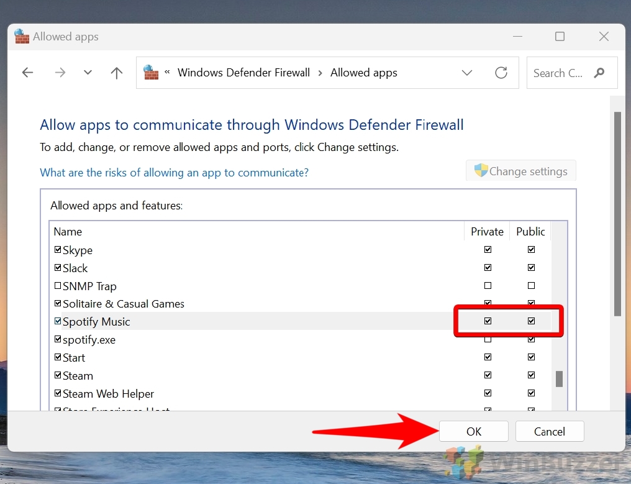Toggle Spotify Music Public checkbox
This screenshot has width=631, height=484.
(531, 321)
